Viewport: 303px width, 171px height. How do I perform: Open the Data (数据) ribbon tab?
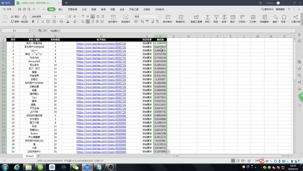tap(94, 9)
